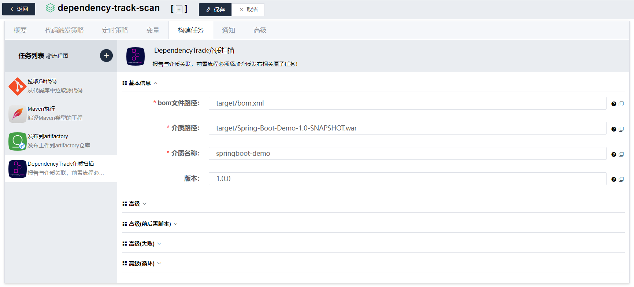Select DependencyTrack scan icon in task list
The image size is (634, 287).
pos(17,169)
